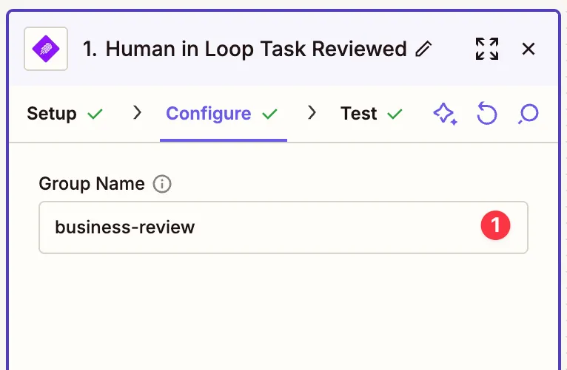Select the step title 'Human in Loop Task Reviewed'
The image size is (567, 370).
click(x=244, y=49)
